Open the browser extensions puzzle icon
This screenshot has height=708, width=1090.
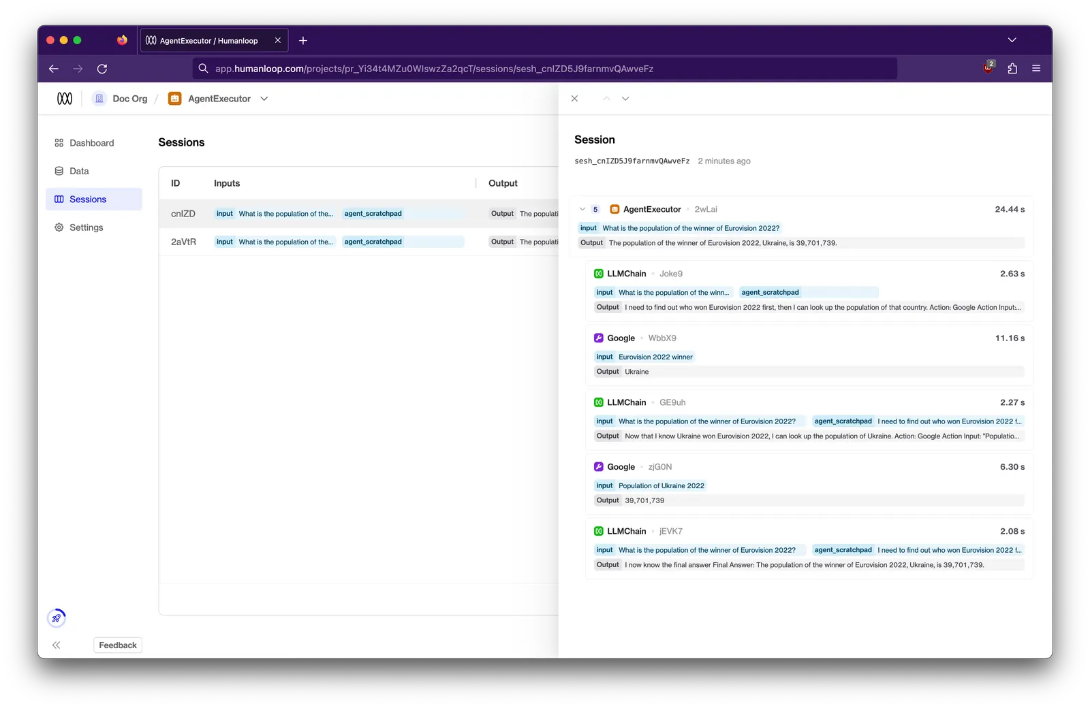[x=1012, y=69]
